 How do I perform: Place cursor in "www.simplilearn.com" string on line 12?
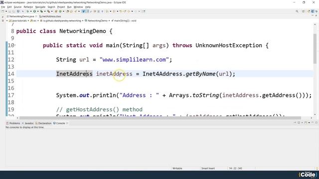tap(134, 60)
